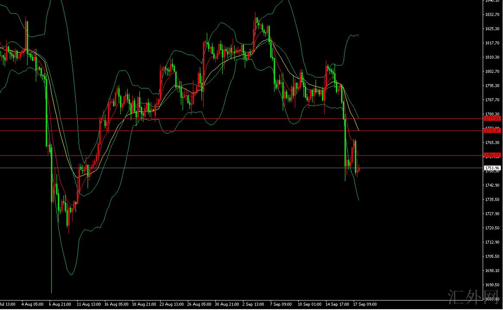Select the 30 Aug 21:00 time label
The image size is (503, 310).
226,304
